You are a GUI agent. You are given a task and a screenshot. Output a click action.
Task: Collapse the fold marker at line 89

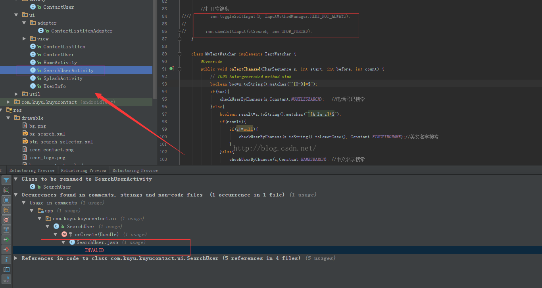tap(180, 54)
